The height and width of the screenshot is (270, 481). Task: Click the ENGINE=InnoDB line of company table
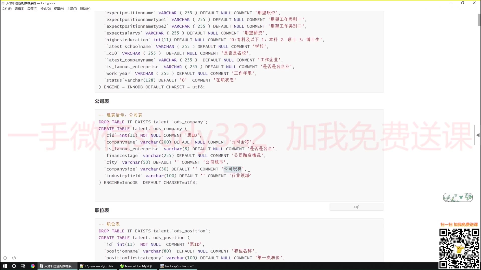(148, 183)
